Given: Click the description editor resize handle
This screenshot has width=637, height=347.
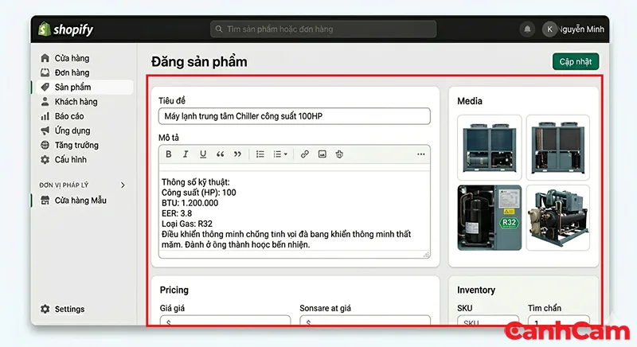Looking at the screenshot, I should click(426, 255).
